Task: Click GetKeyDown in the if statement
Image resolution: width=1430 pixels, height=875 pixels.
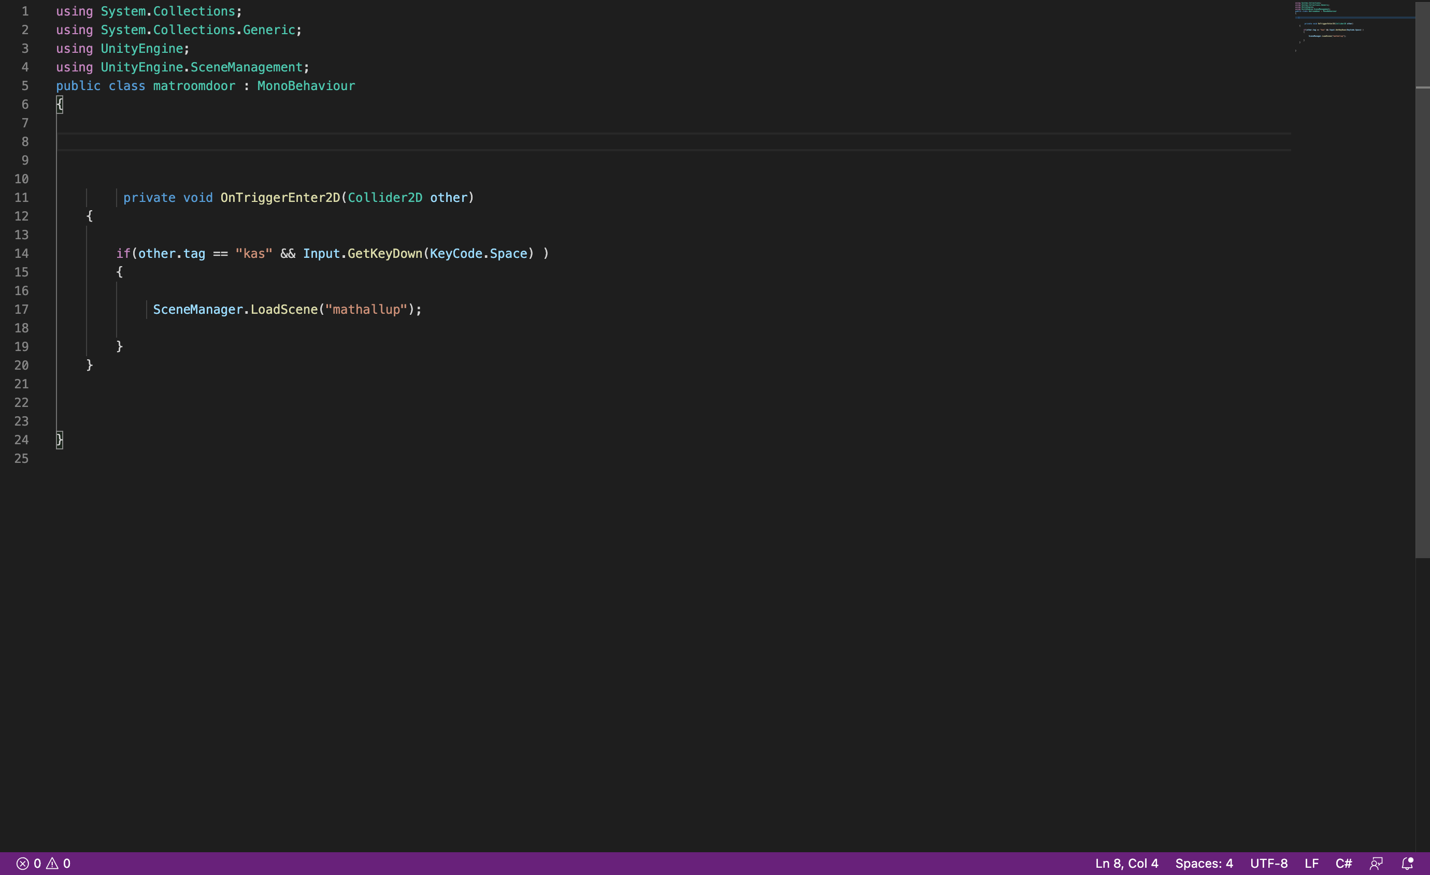Action: coord(385,253)
